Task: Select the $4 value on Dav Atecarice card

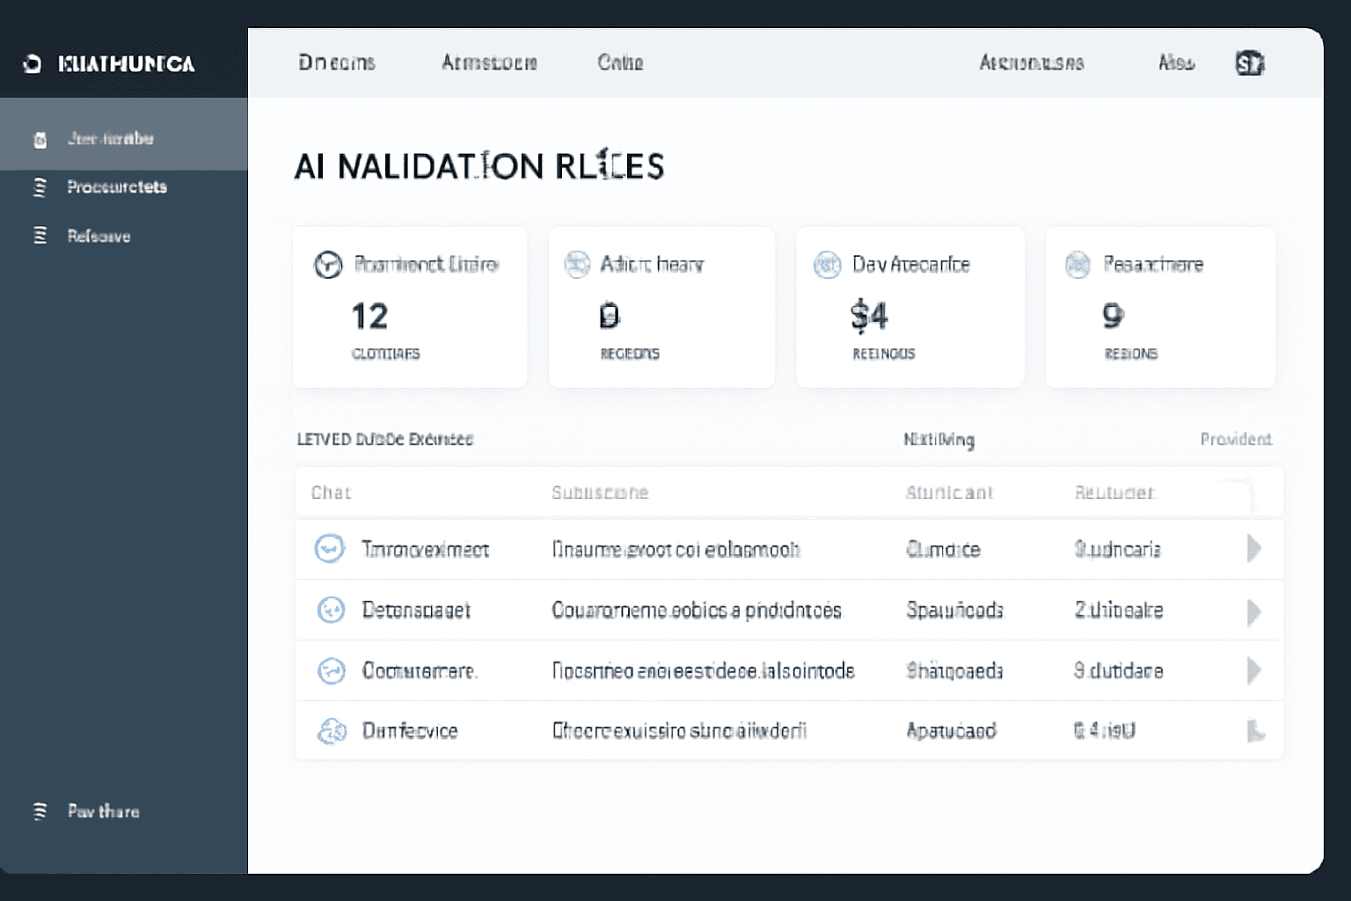Action: (x=869, y=315)
